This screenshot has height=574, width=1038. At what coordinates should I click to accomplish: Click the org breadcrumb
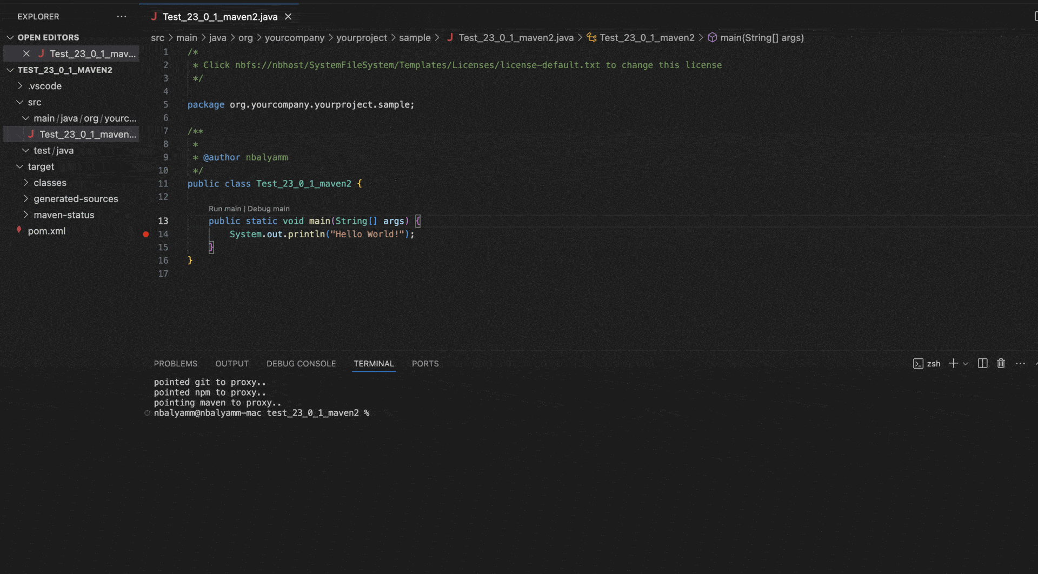[245, 37]
